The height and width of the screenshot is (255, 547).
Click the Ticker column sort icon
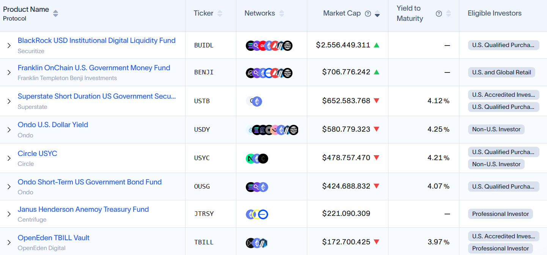tap(220, 14)
